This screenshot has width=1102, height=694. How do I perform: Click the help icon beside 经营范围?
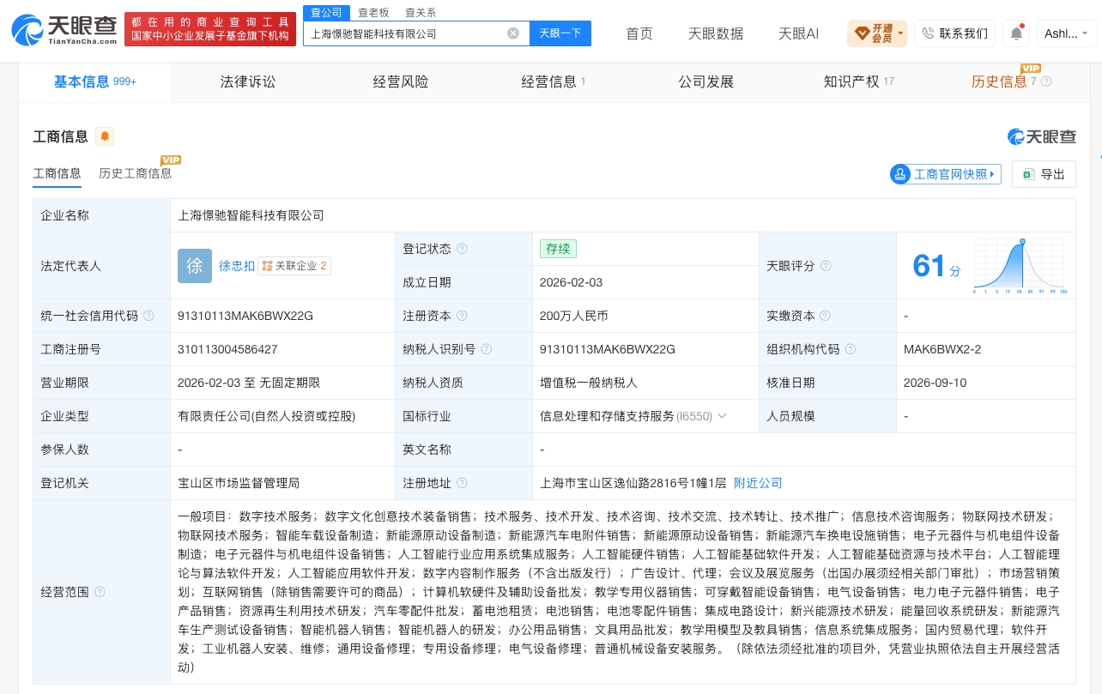(x=100, y=592)
